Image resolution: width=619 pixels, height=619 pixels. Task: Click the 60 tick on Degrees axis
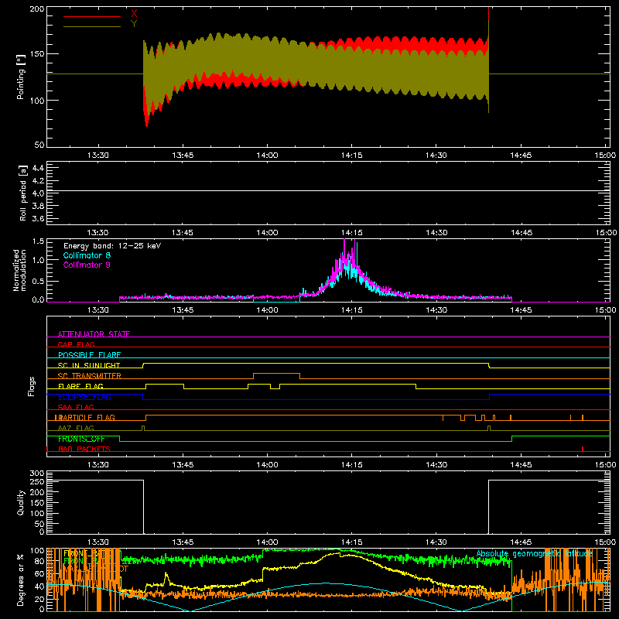tap(39, 574)
